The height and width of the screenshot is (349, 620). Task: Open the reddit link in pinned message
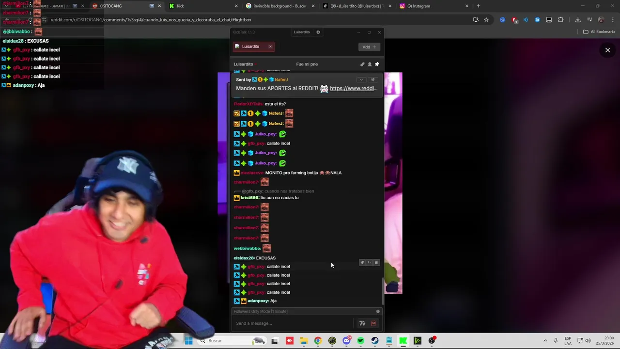click(x=354, y=88)
